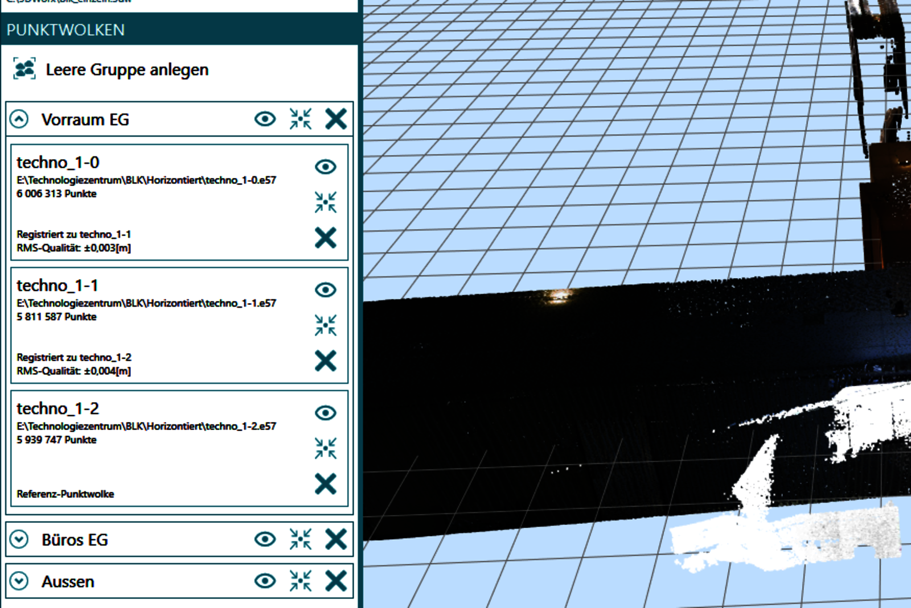The image size is (911, 608).
Task: Click the techno_1-2.e57 file path
Action: [146, 427]
